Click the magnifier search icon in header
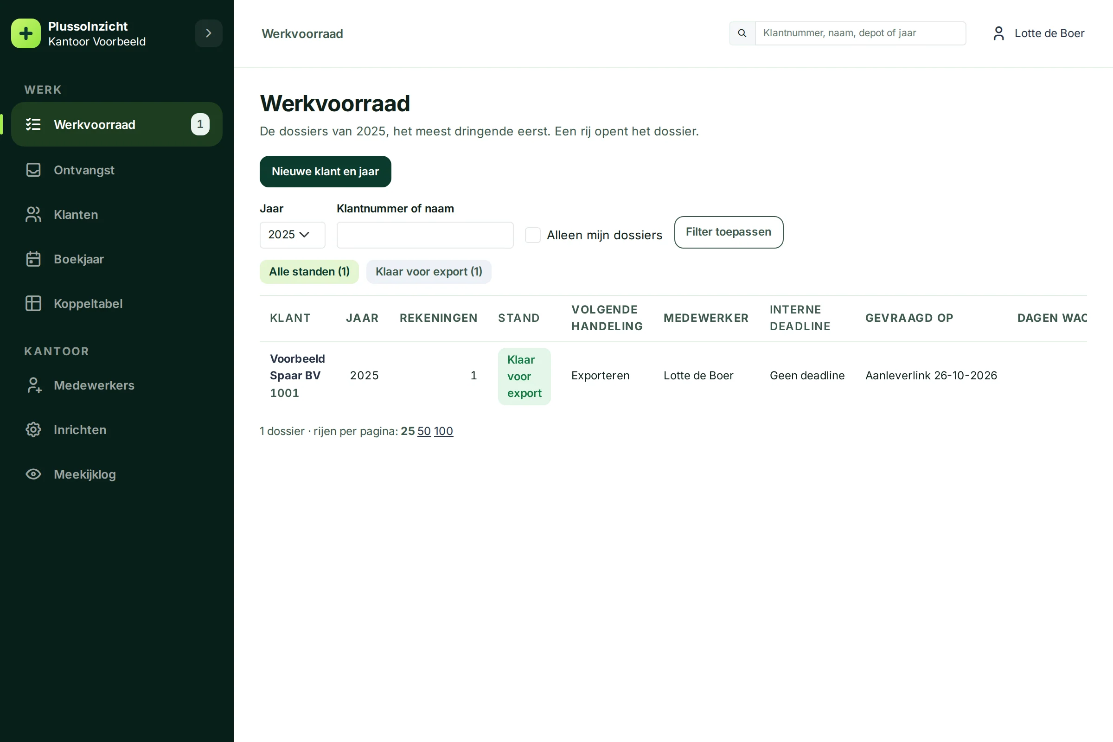 click(x=742, y=33)
